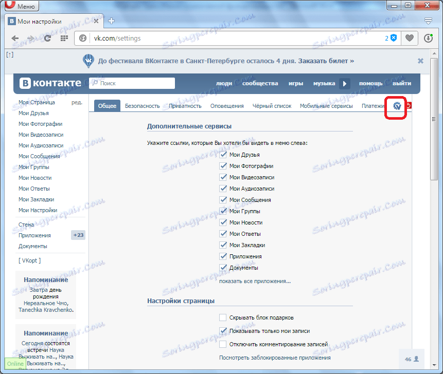
Task: Open 'Мои Настройки' in left menu
Action: tap(38, 210)
